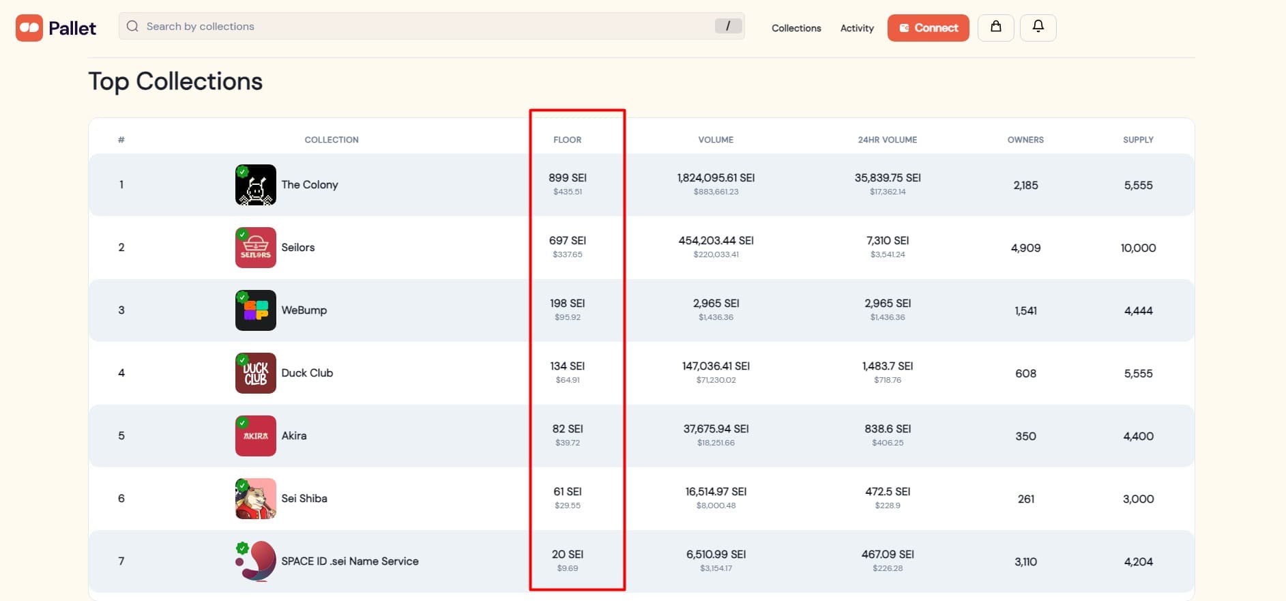1286x601 pixels.
Task: Click the search magnifier icon
Action: point(132,26)
